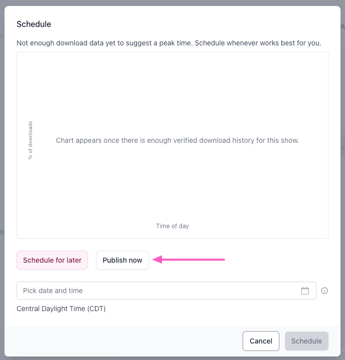Click the Schedule confirm button in footer
This screenshot has width=345, height=360.
306,341
